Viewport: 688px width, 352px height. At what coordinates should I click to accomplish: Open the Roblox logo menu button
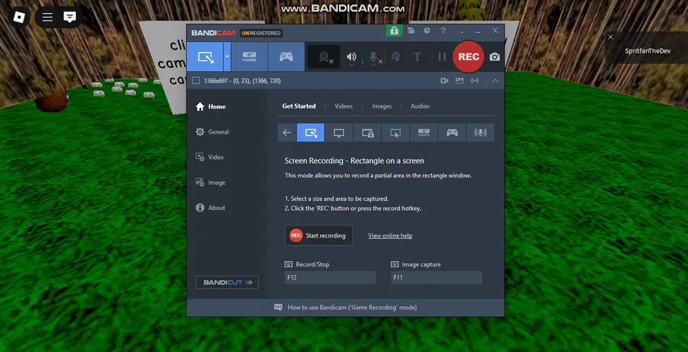click(19, 17)
